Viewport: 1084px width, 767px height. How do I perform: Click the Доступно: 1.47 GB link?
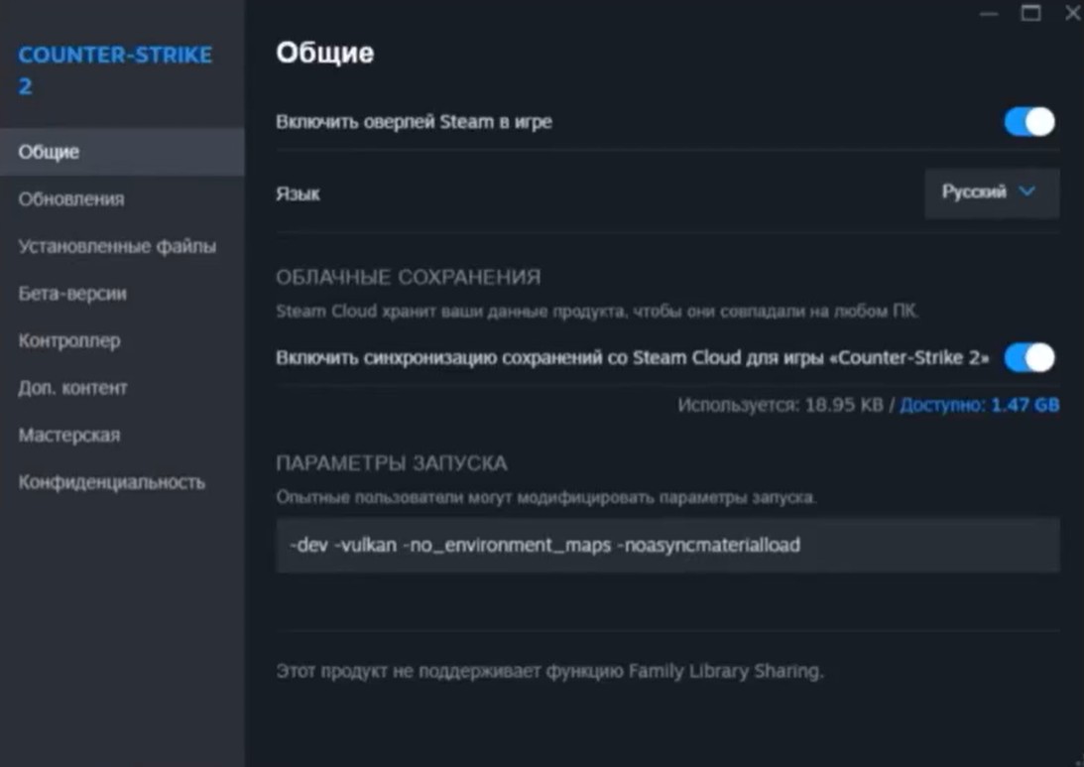coord(979,405)
